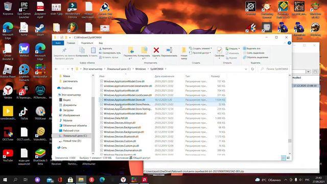Switch to the Вид tab
The image size is (327, 184).
101,43
